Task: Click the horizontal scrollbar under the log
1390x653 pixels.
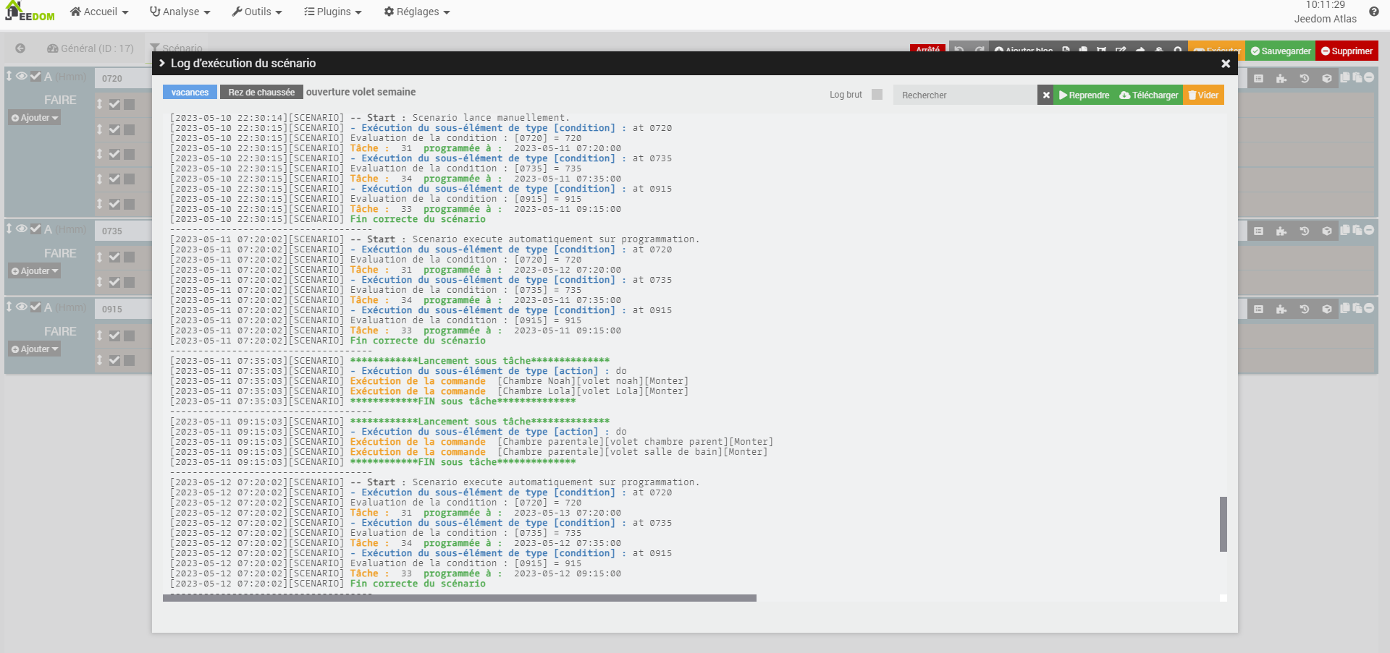Action: click(459, 598)
